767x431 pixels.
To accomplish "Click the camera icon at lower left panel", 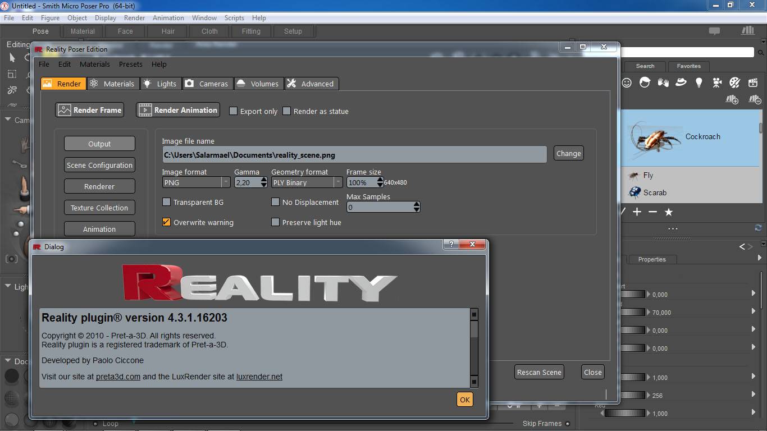I will point(11,259).
